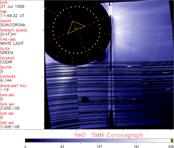Click the rainbow-colored end of the color bar
This screenshot has width=174, height=148.
click(172, 140)
